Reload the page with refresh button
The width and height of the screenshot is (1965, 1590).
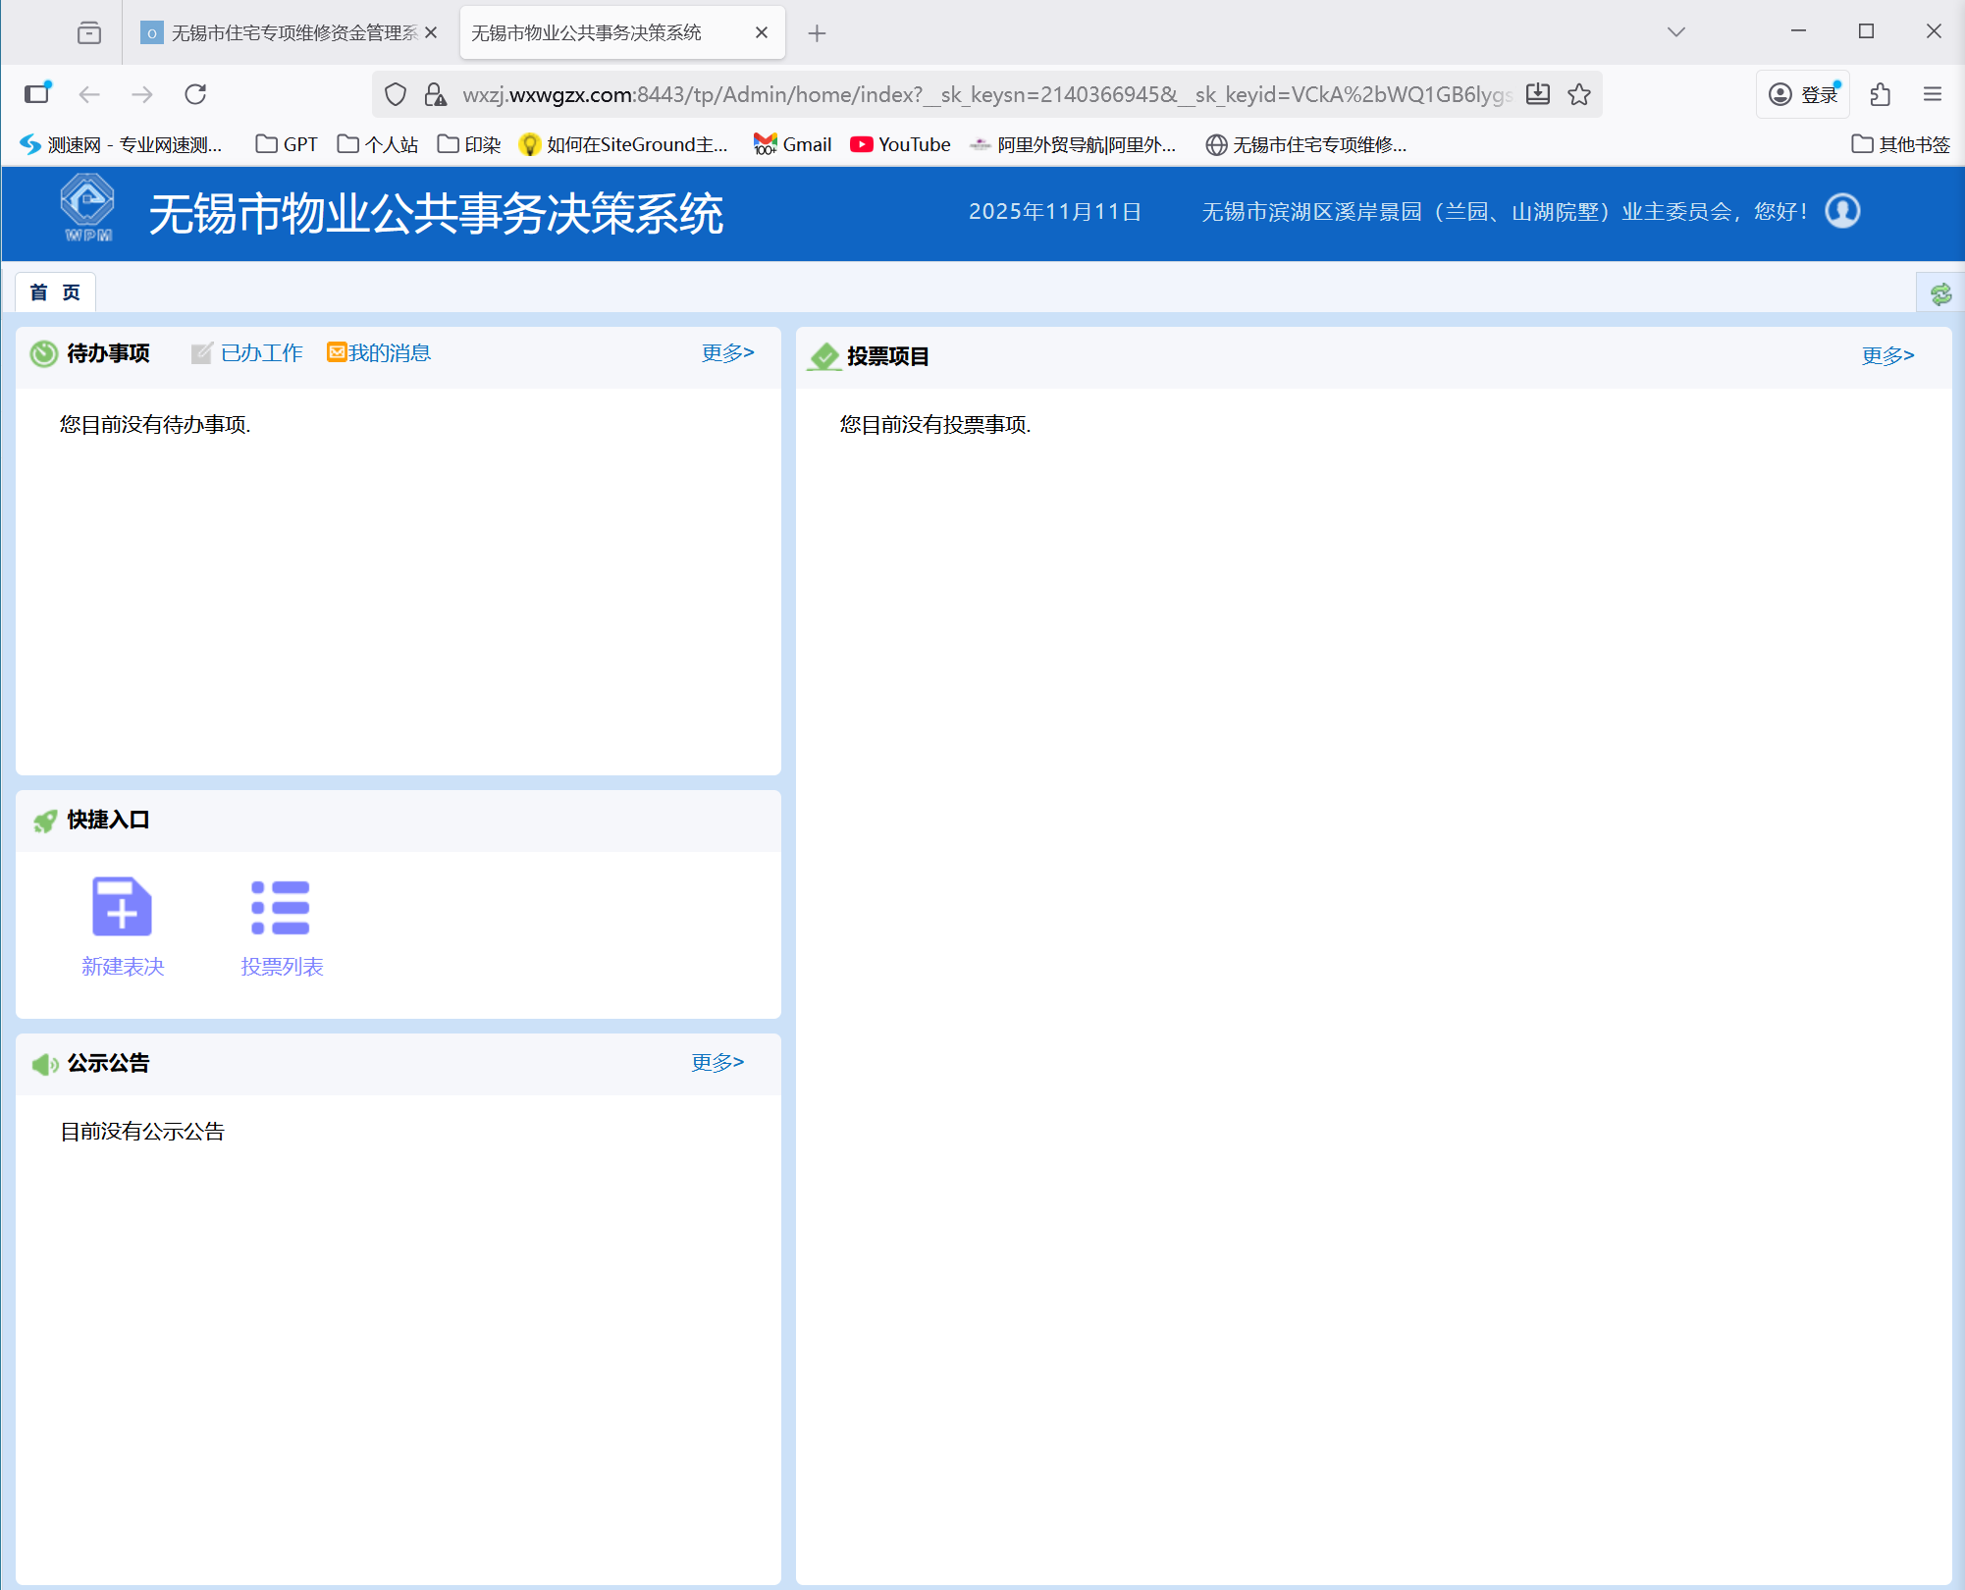coord(195,94)
